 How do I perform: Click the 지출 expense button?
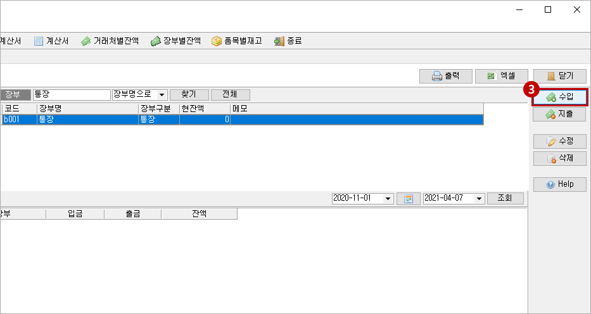click(559, 114)
